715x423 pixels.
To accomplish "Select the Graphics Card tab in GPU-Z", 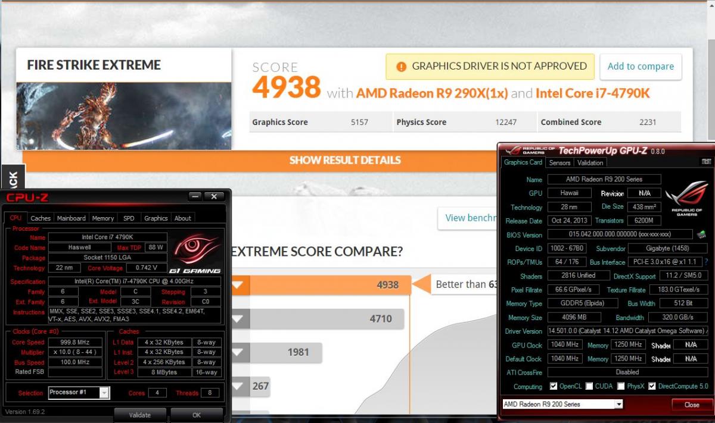I will click(x=523, y=162).
